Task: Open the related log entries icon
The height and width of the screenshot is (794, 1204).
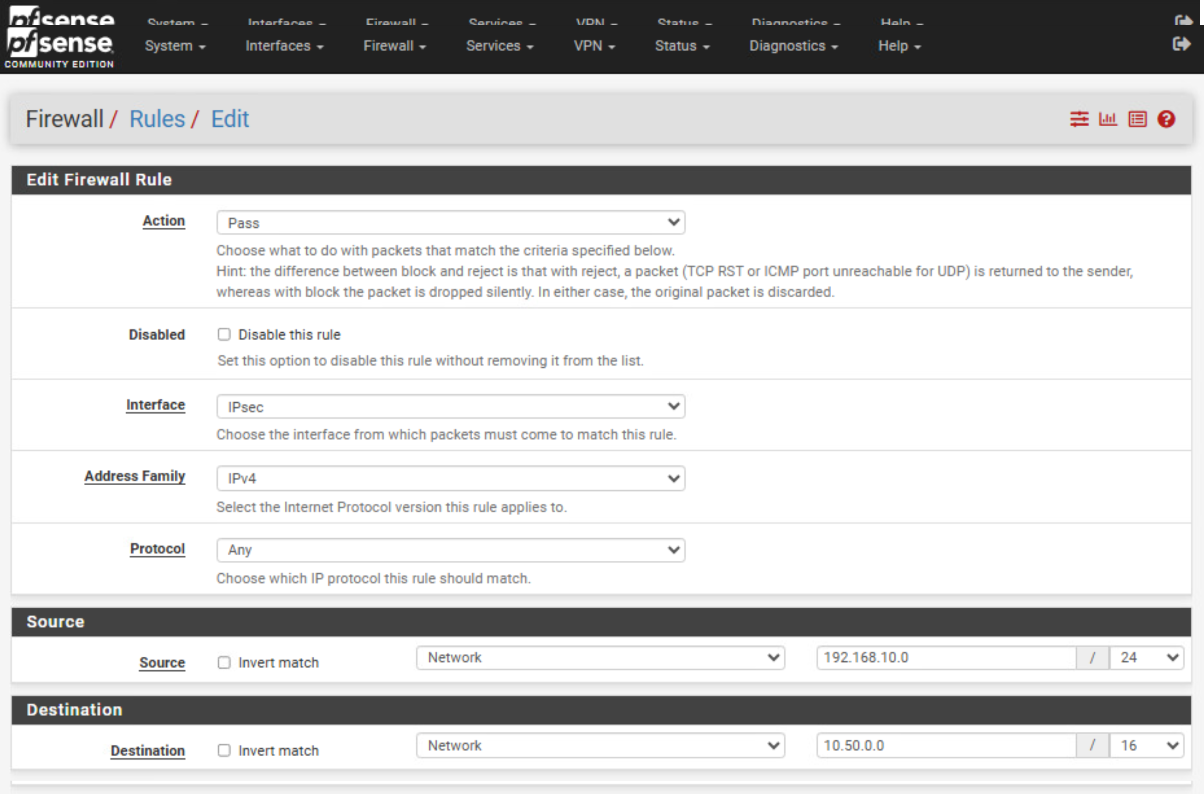Action: [1137, 119]
